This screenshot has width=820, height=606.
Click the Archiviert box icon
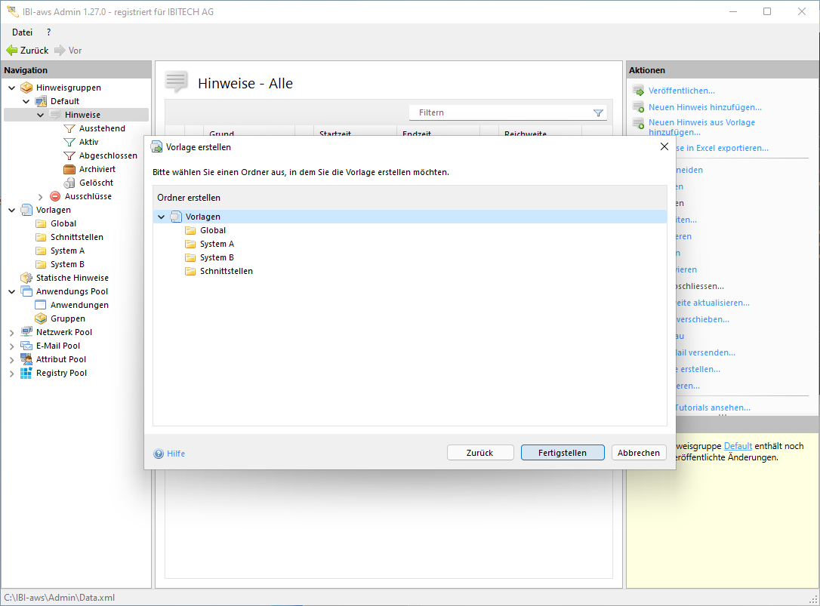[x=69, y=169]
